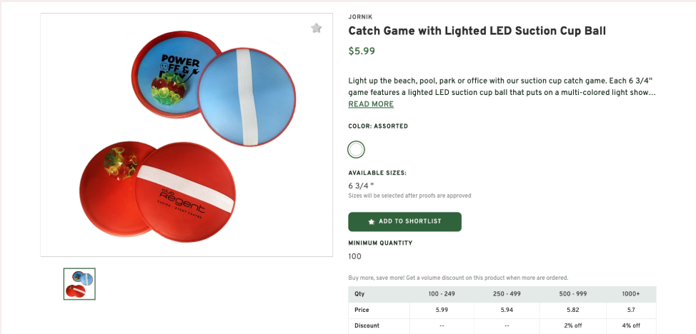Expand description with Read More link
Screen dimensions: 696x334
click(371, 104)
